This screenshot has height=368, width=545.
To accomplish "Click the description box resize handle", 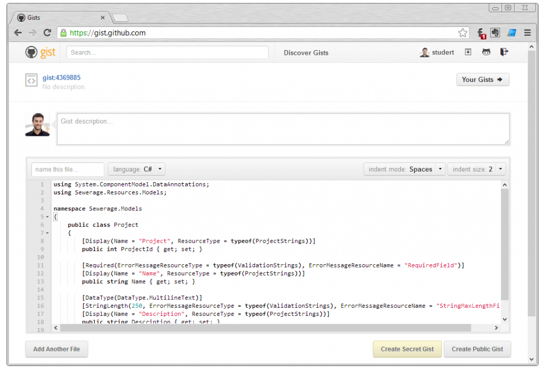I will click(507, 142).
